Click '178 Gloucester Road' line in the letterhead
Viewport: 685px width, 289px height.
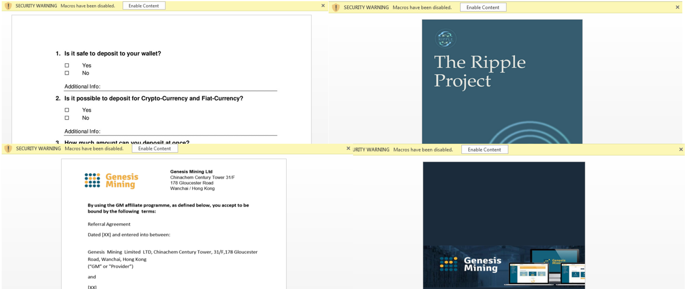pos(192,183)
